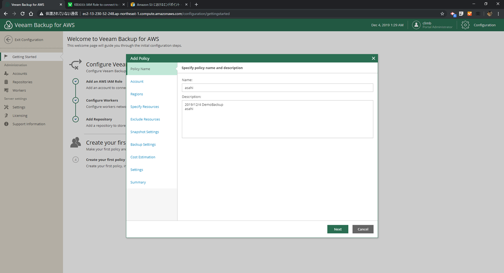
Task: Click the Veeam Backup for AWS logo icon
Action: pyautogui.click(x=8, y=25)
